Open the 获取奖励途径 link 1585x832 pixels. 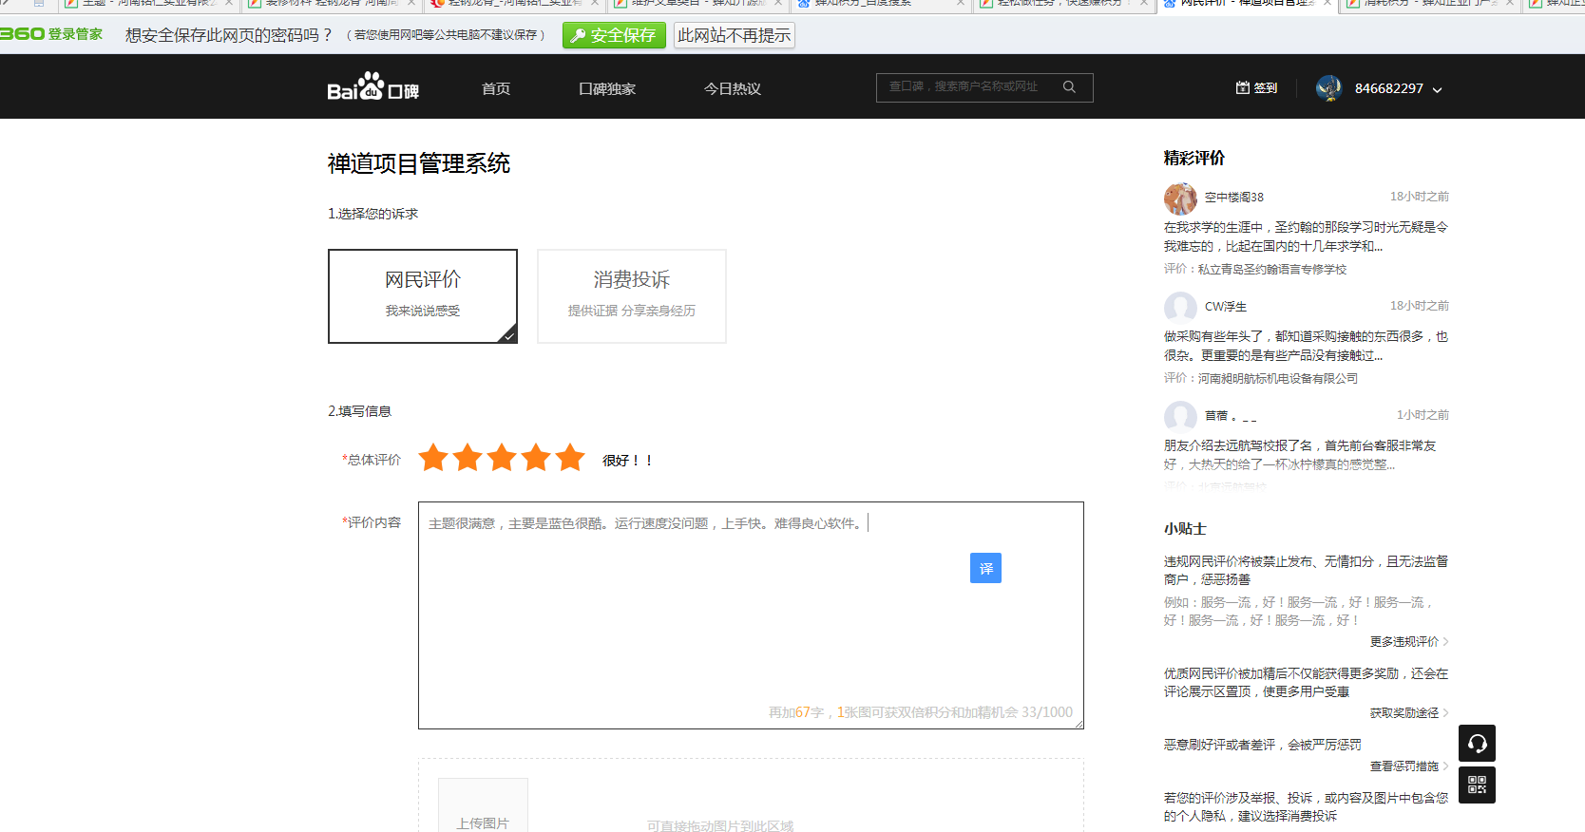tap(1404, 713)
